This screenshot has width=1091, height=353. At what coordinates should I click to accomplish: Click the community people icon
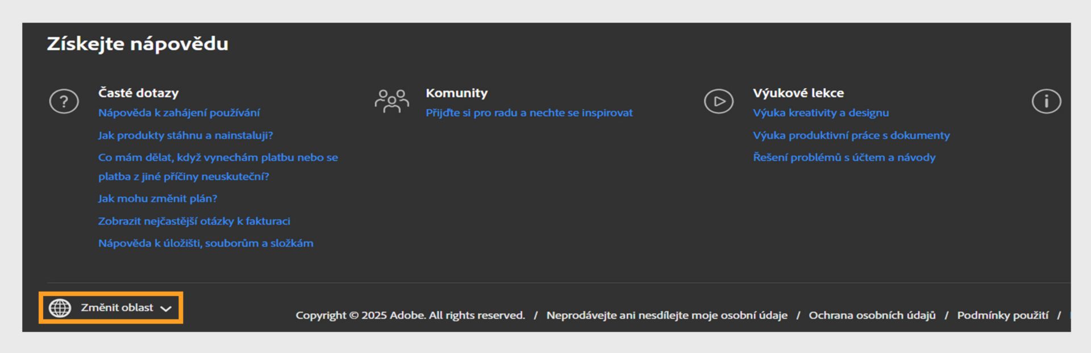point(392,101)
